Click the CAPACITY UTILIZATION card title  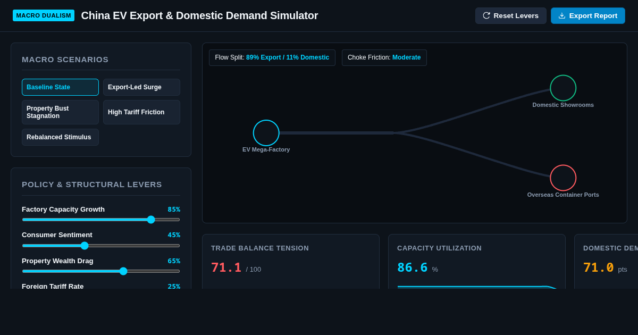click(x=439, y=248)
